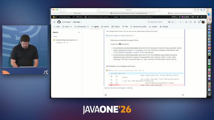This screenshot has width=214, height=120.
Task: Switch to 'Agents · [WIP] Add timestamp' browser tab
Action: [180, 13]
